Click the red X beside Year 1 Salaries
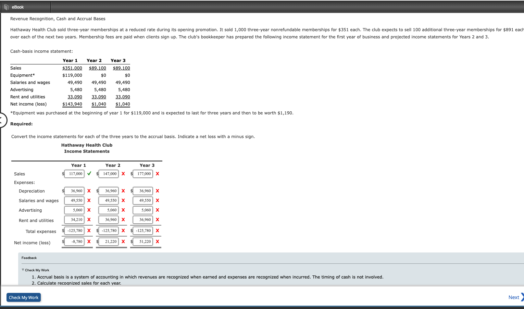The height and width of the screenshot is (309, 524). point(89,200)
